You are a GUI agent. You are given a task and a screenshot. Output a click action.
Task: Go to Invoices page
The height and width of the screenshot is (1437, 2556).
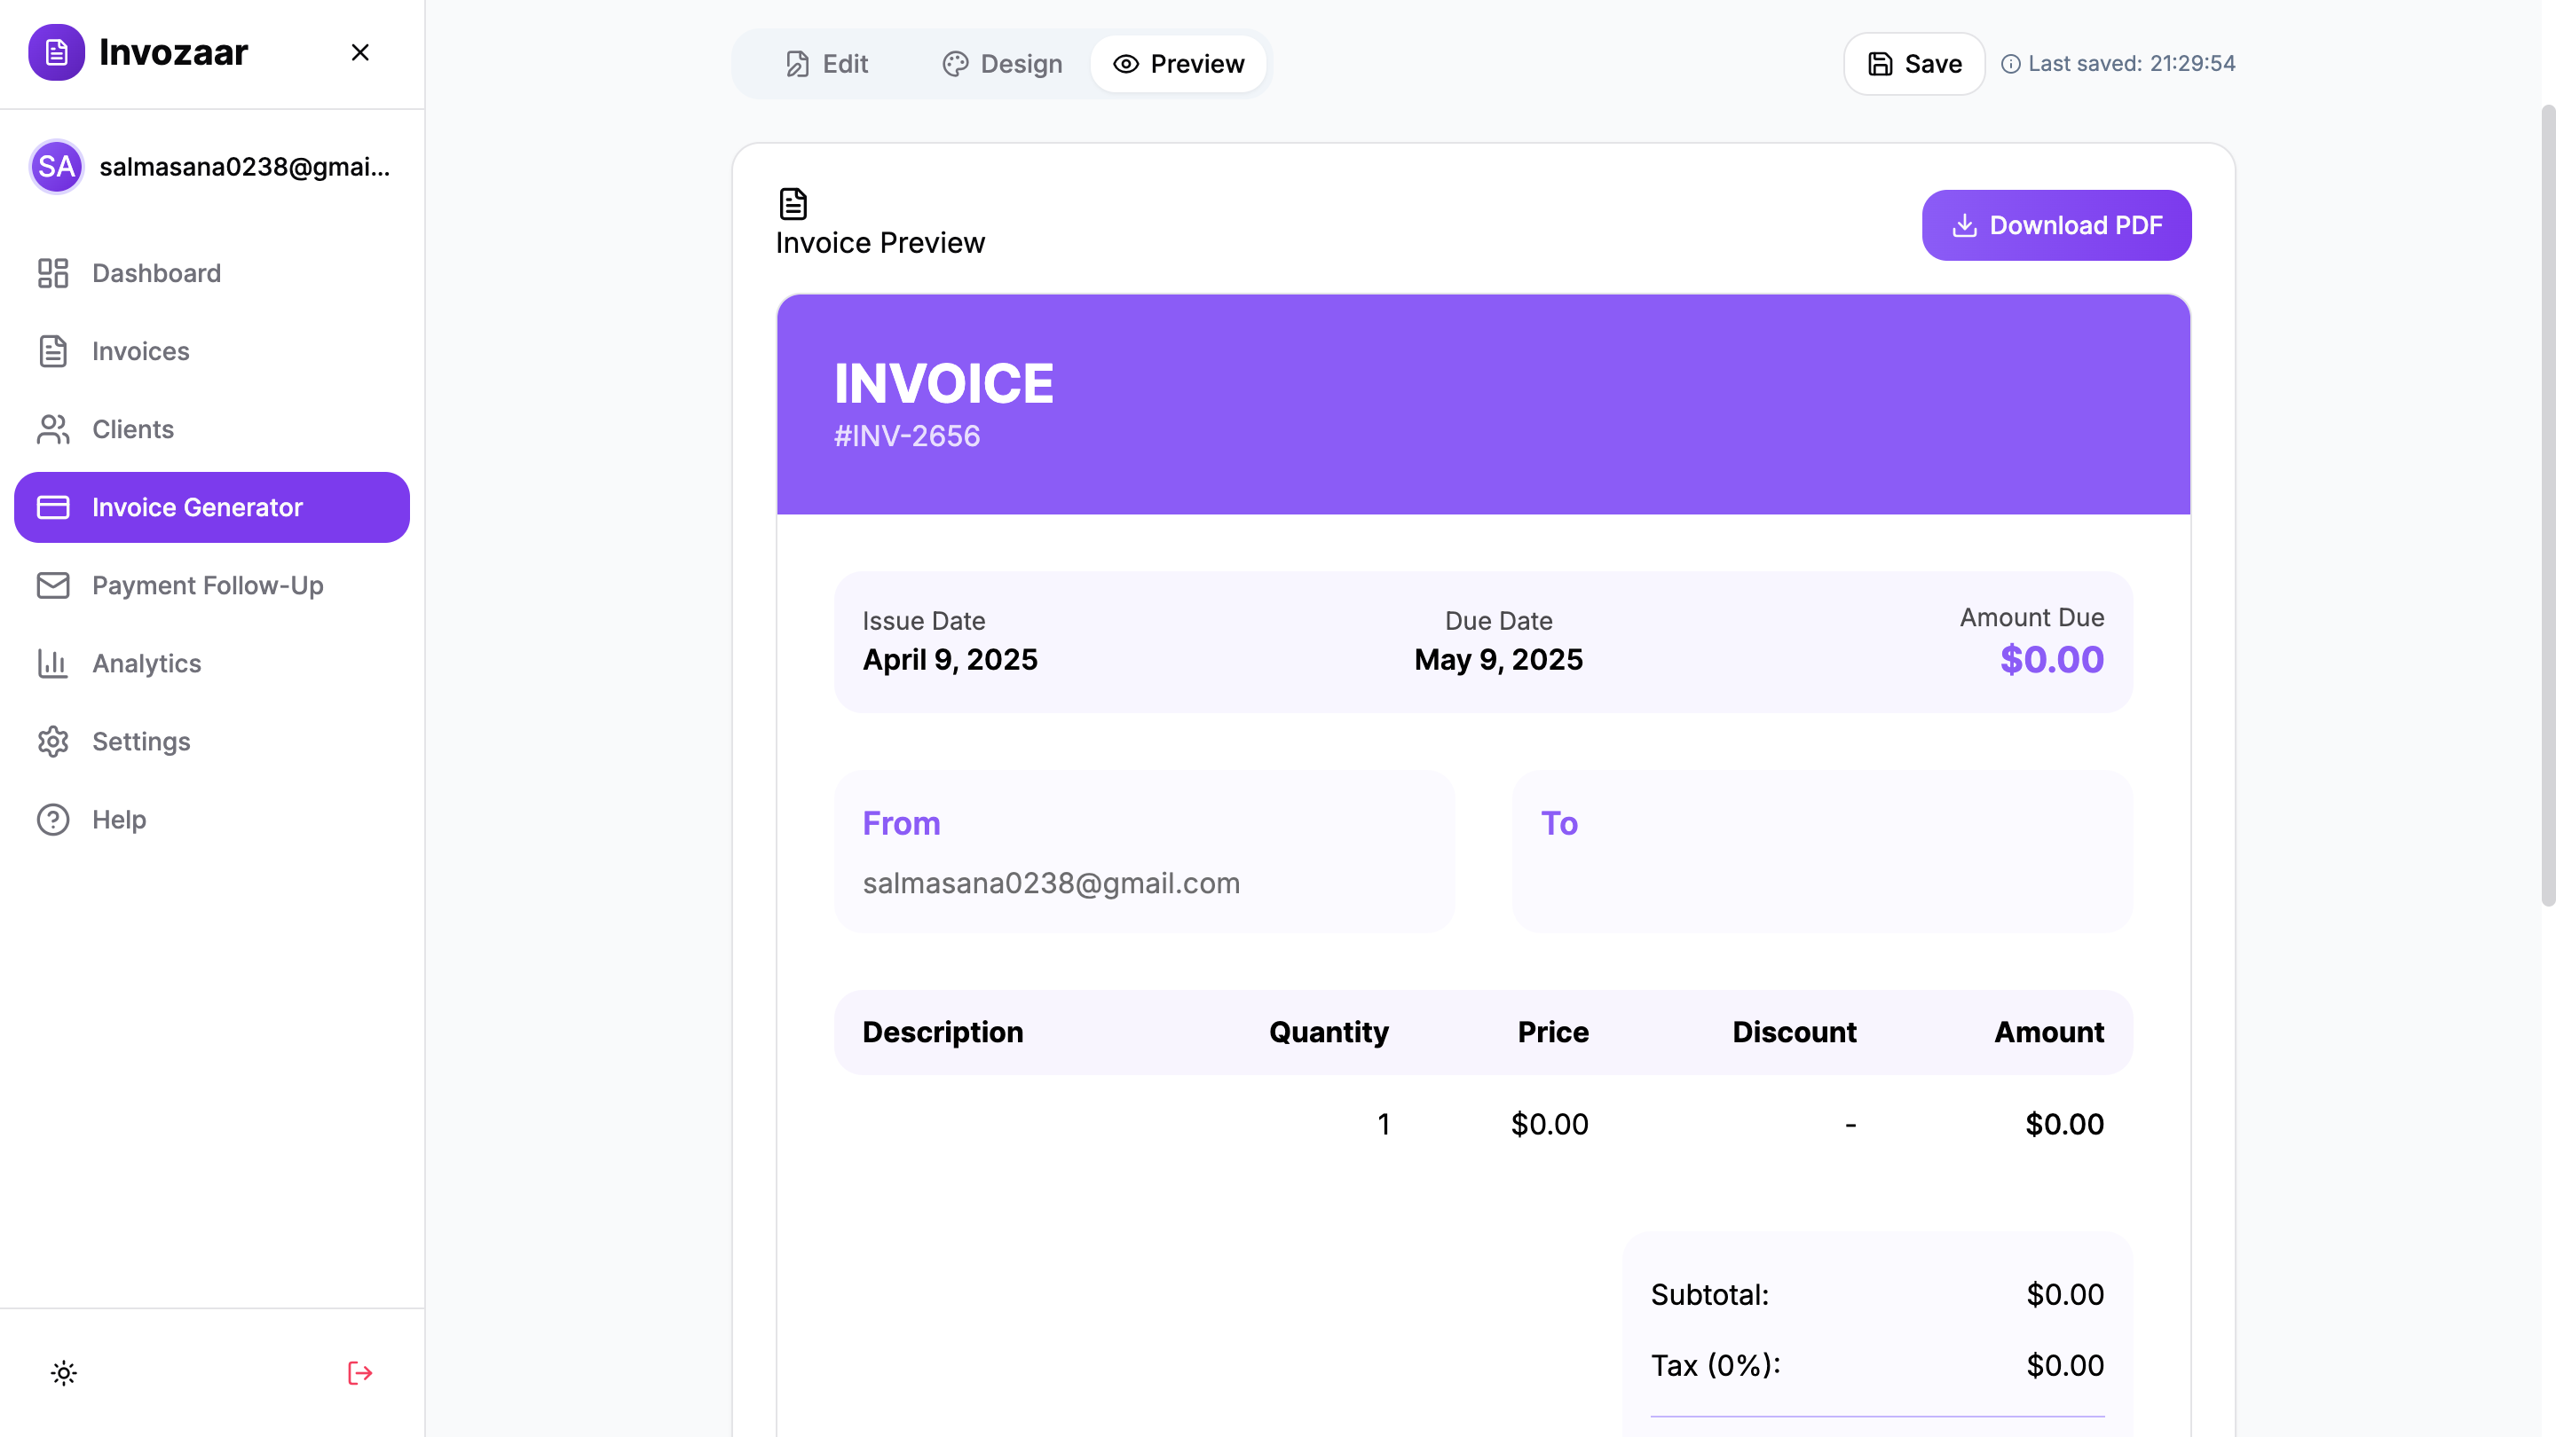[x=140, y=351]
